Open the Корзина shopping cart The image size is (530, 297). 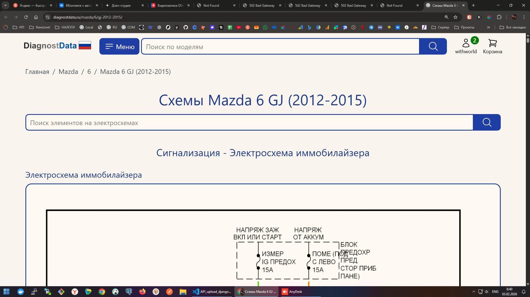(492, 46)
